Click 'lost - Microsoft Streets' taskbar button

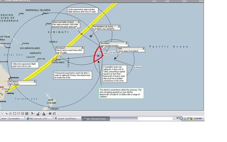[95, 119]
